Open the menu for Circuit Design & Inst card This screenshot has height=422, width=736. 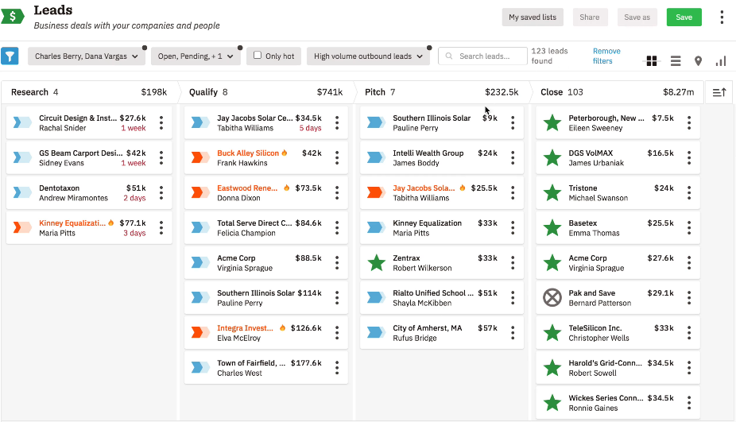[161, 123]
